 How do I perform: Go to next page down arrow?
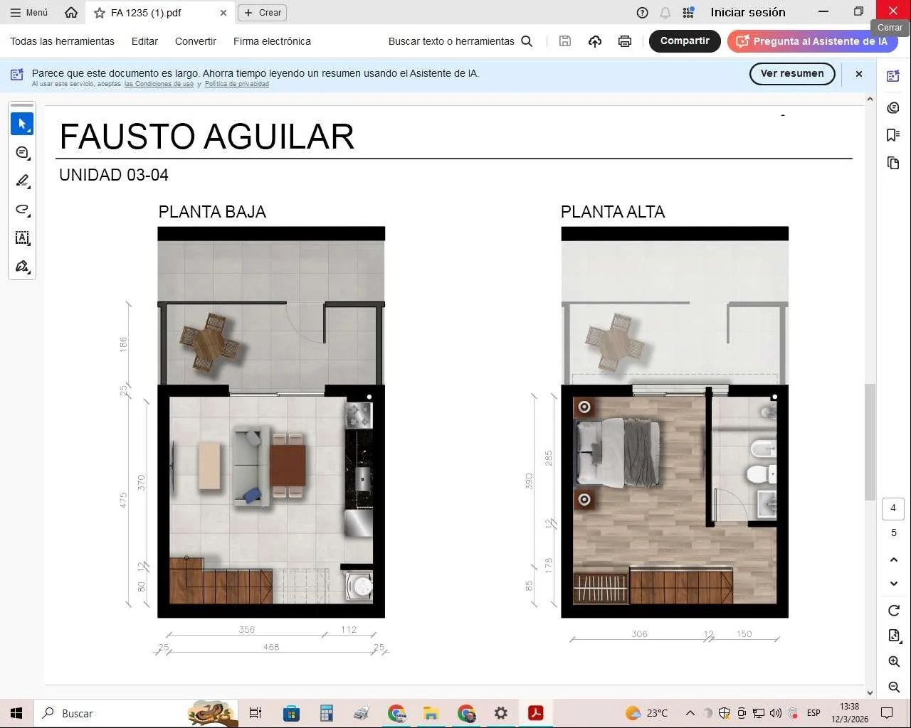894,584
